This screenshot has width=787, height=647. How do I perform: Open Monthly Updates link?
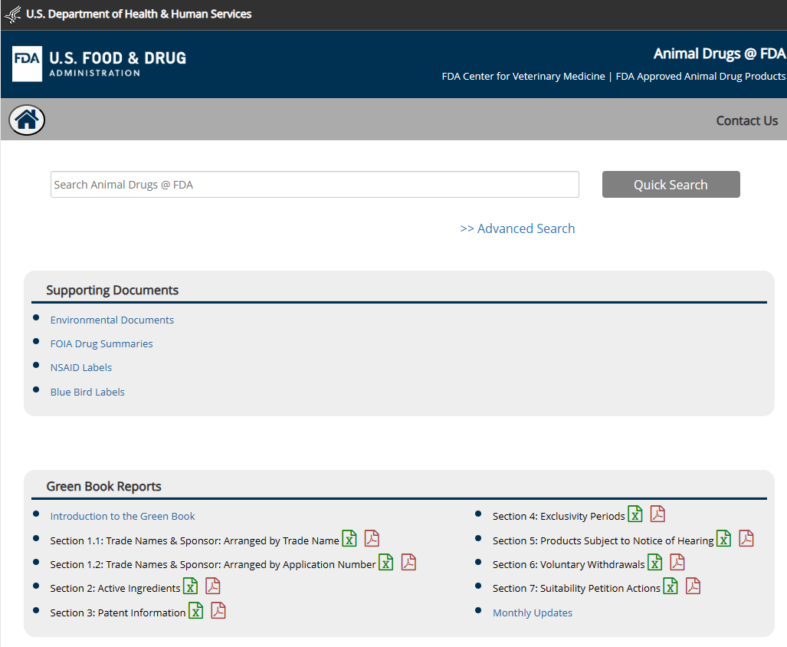pyautogui.click(x=533, y=613)
